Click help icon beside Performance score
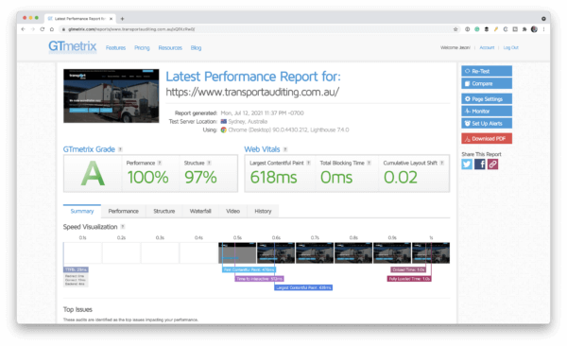567x346 pixels. point(160,163)
